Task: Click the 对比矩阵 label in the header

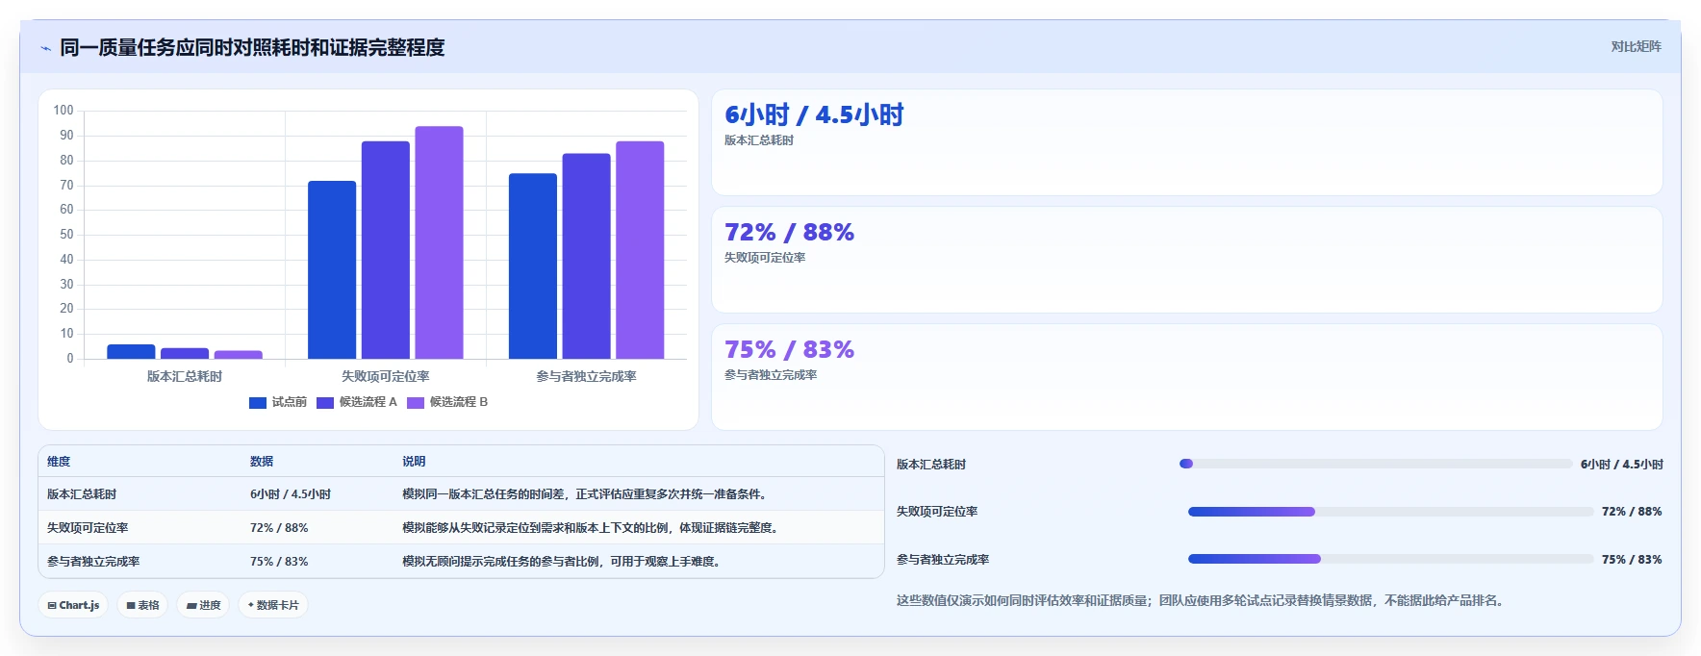Action: 1636,46
